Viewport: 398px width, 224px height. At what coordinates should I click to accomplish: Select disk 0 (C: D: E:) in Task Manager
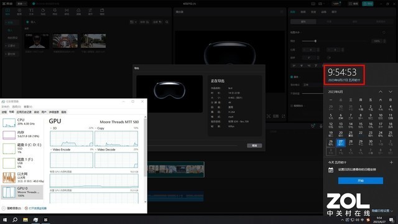pyautogui.click(x=22, y=149)
